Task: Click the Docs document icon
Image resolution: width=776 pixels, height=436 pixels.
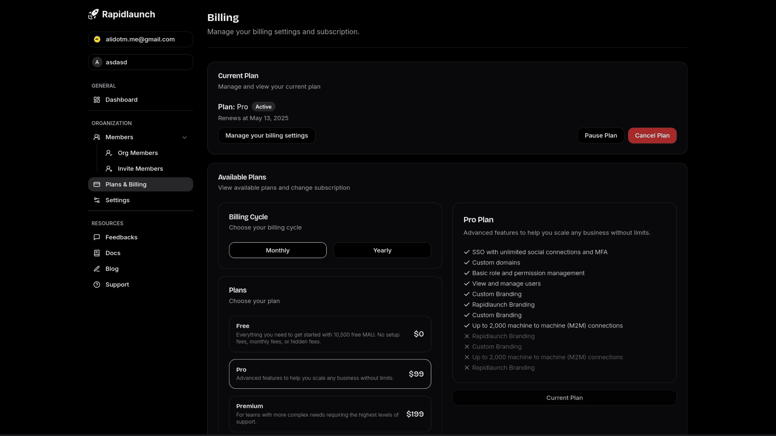Action: coord(97,253)
